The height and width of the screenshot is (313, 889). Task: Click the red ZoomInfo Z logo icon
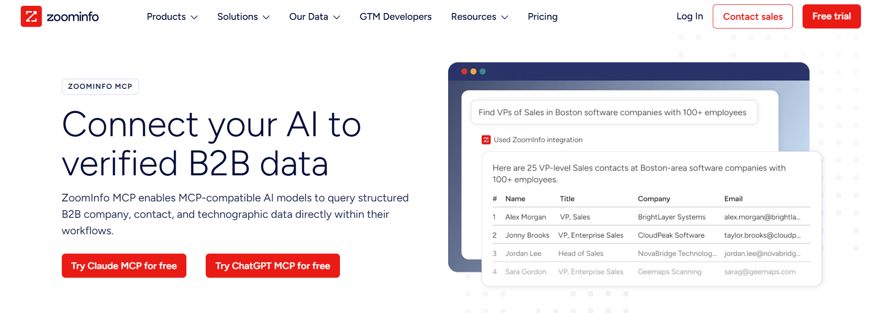31,16
